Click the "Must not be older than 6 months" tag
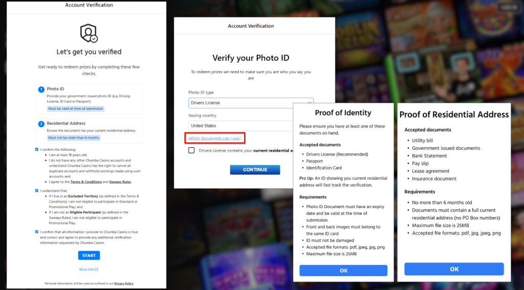 click(x=74, y=138)
